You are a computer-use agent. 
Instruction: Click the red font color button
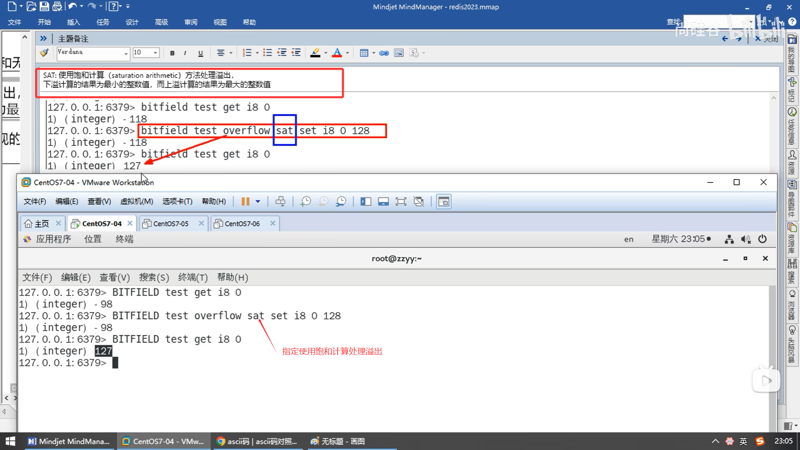coord(337,53)
